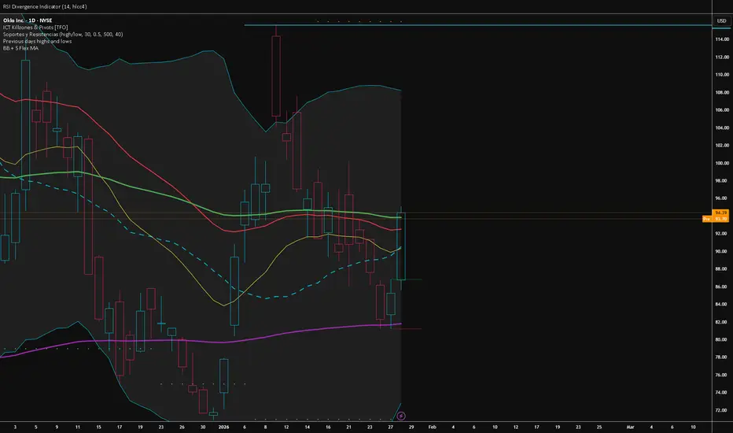Image resolution: width=733 pixels, height=433 pixels.
Task: Click the purple lightning bolt event icon
Action: point(400,415)
